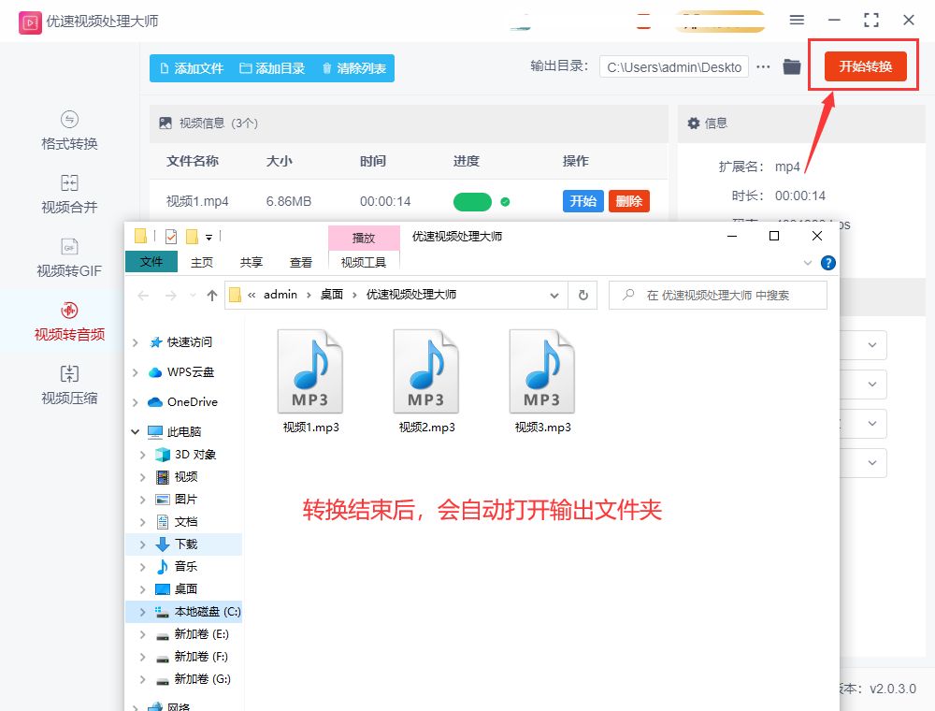
Task: Click the green progress bar of 视频1.mp4
Action: point(472,202)
